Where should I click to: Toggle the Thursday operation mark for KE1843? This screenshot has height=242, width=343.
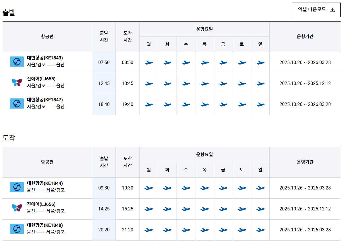click(205, 62)
